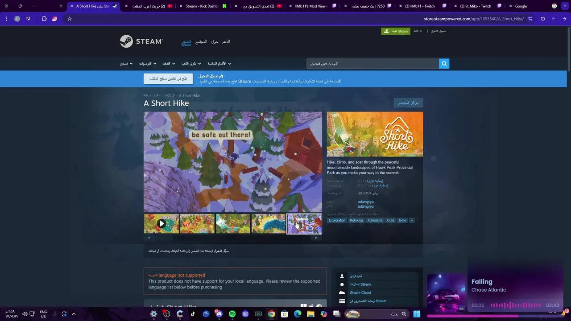This screenshot has width=571, height=321.
Task: Switch to the Stream - Kick Dashboard tab
Action: point(202,6)
